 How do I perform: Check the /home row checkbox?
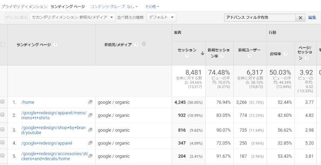(3, 102)
